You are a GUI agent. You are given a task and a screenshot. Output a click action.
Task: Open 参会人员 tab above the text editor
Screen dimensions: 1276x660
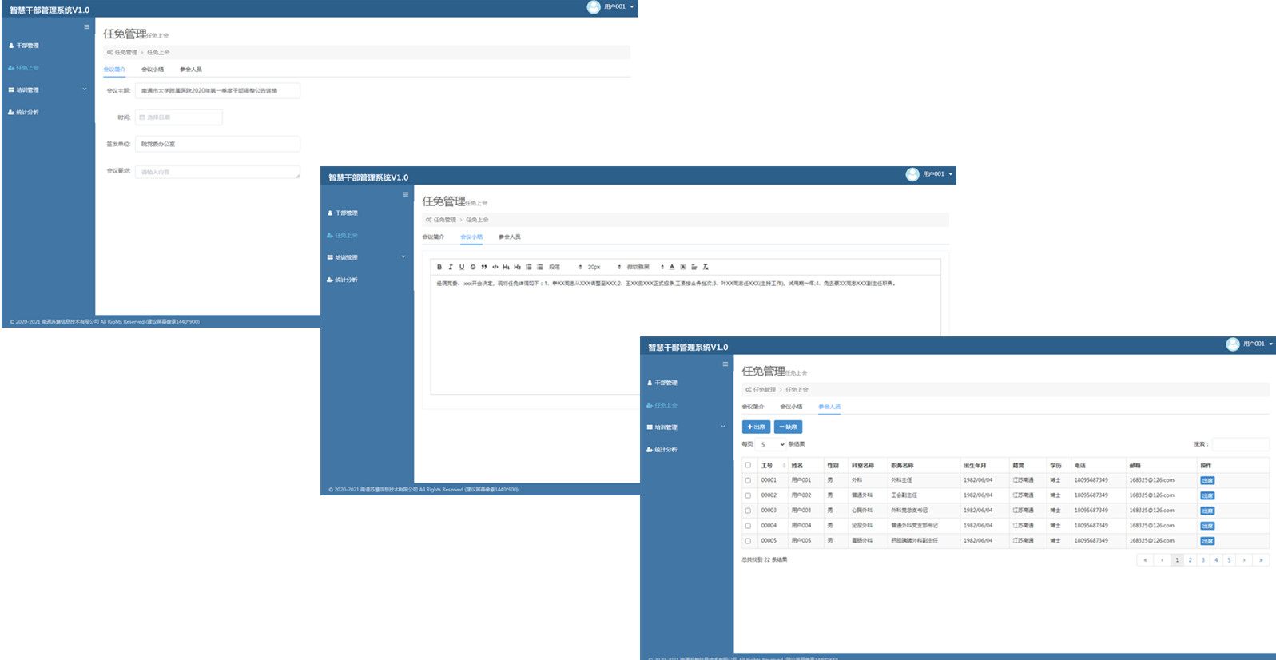click(x=509, y=237)
